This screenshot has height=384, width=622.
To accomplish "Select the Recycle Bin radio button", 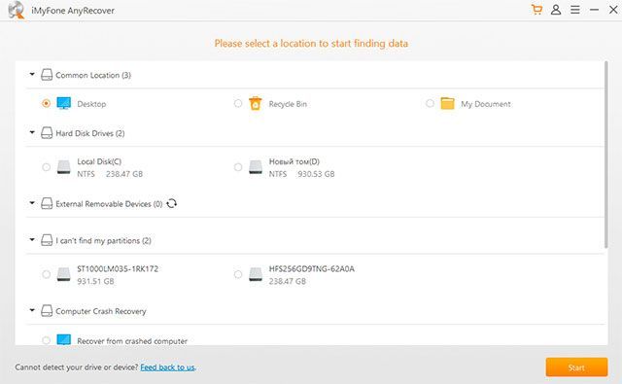I will pos(238,104).
